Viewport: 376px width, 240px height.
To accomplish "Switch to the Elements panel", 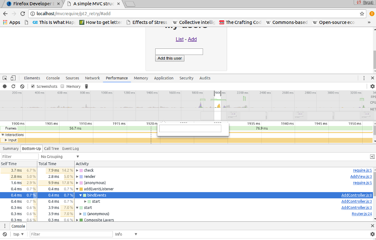I will coord(32,78).
